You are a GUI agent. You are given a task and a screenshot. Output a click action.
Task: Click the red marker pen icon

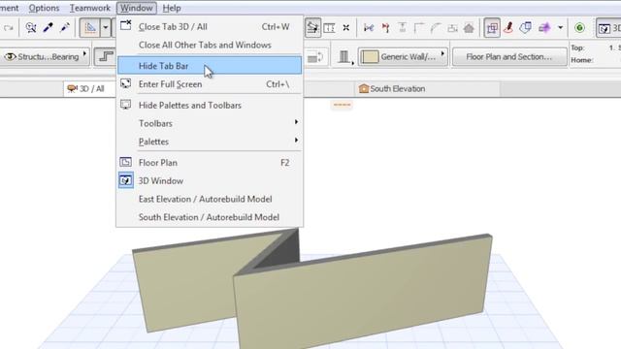[x=508, y=28]
